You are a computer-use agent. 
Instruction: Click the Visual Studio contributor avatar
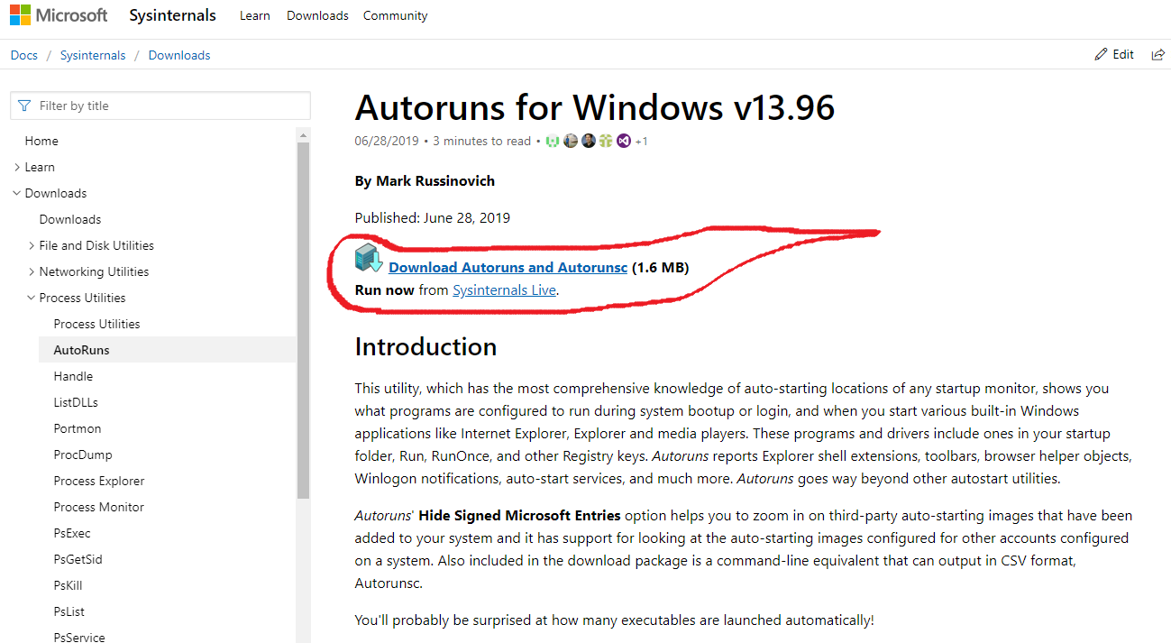pos(624,141)
